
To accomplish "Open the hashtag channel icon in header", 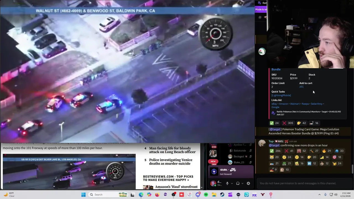I will click(260, 17).
